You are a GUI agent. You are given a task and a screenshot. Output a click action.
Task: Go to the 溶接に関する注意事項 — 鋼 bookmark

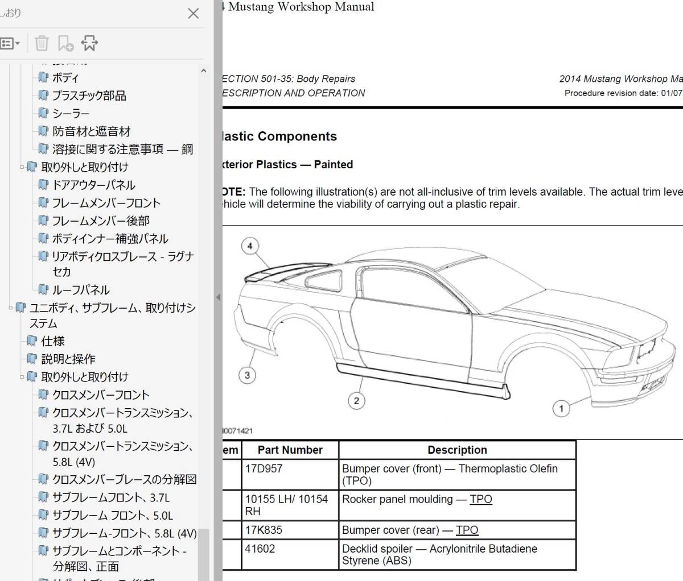click(123, 149)
